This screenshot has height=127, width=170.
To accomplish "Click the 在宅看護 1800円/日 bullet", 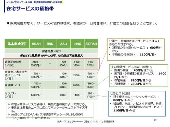I will [131, 80].
